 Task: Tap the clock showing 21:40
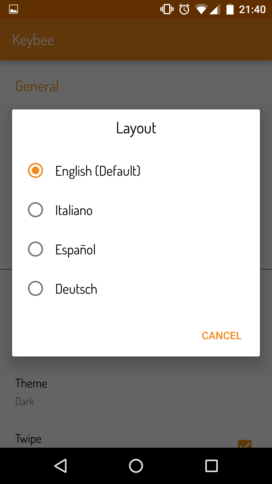click(x=252, y=9)
